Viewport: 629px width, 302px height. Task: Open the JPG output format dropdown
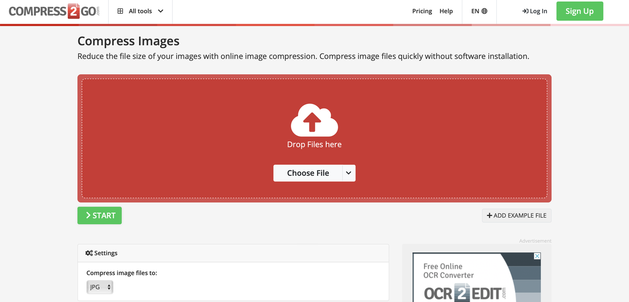100,287
